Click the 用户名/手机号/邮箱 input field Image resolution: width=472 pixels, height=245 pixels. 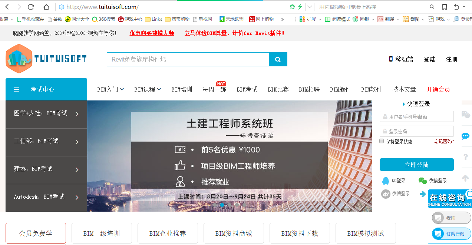click(417, 116)
